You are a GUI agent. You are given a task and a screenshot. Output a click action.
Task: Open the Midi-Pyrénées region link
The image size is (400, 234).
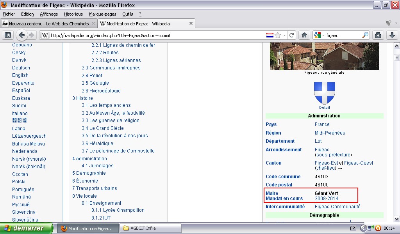click(330, 133)
